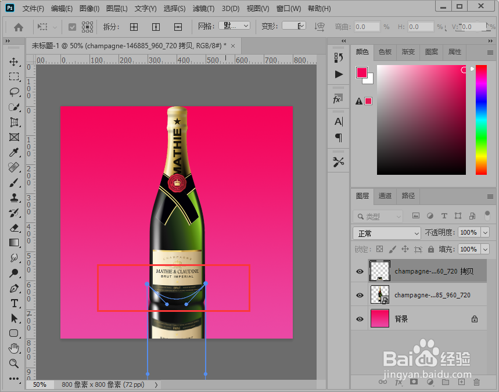Toggle lock transparent pixels
Screen dimensions: 499x392
[x=379, y=249]
